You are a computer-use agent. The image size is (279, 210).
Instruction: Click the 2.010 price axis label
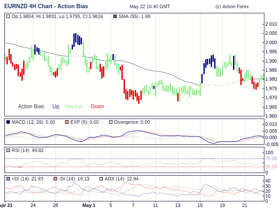271,24
